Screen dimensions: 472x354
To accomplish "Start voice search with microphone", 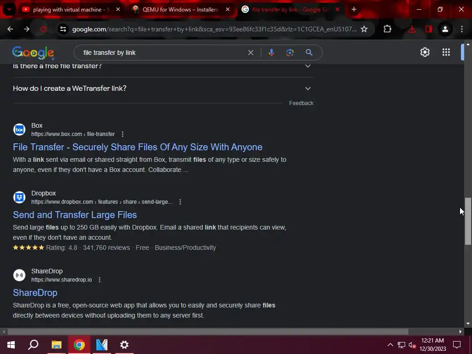I will 271,53.
